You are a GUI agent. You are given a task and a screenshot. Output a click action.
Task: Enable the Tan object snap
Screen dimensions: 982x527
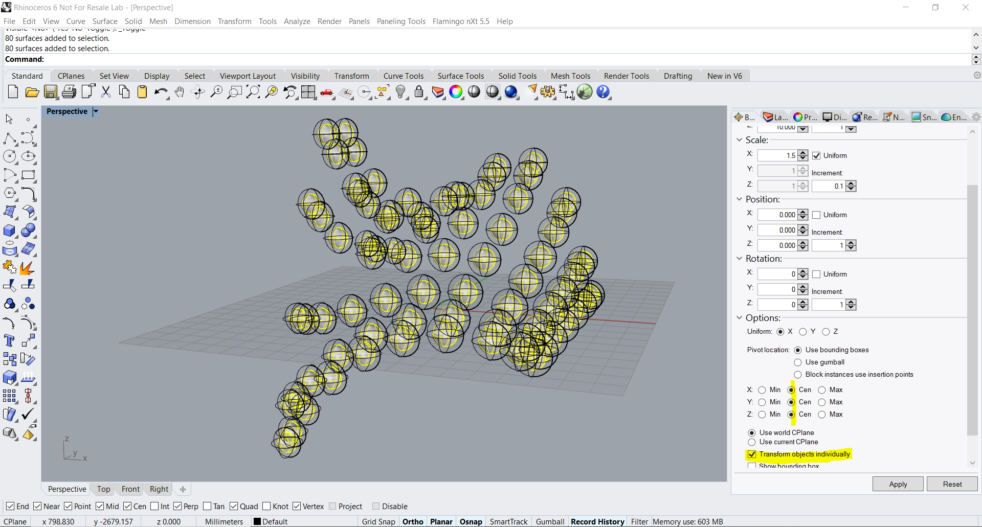tap(207, 507)
